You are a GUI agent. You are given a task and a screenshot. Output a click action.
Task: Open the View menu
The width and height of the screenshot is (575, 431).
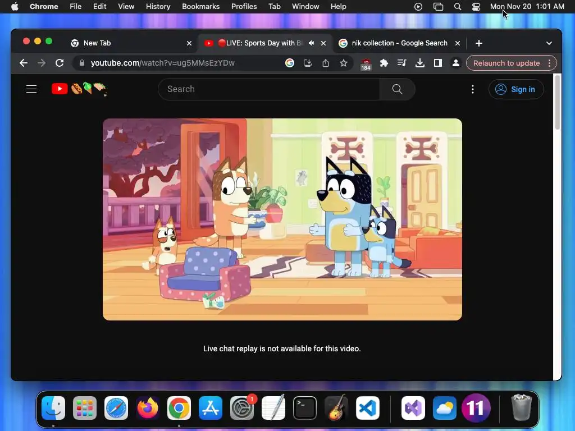click(x=126, y=7)
